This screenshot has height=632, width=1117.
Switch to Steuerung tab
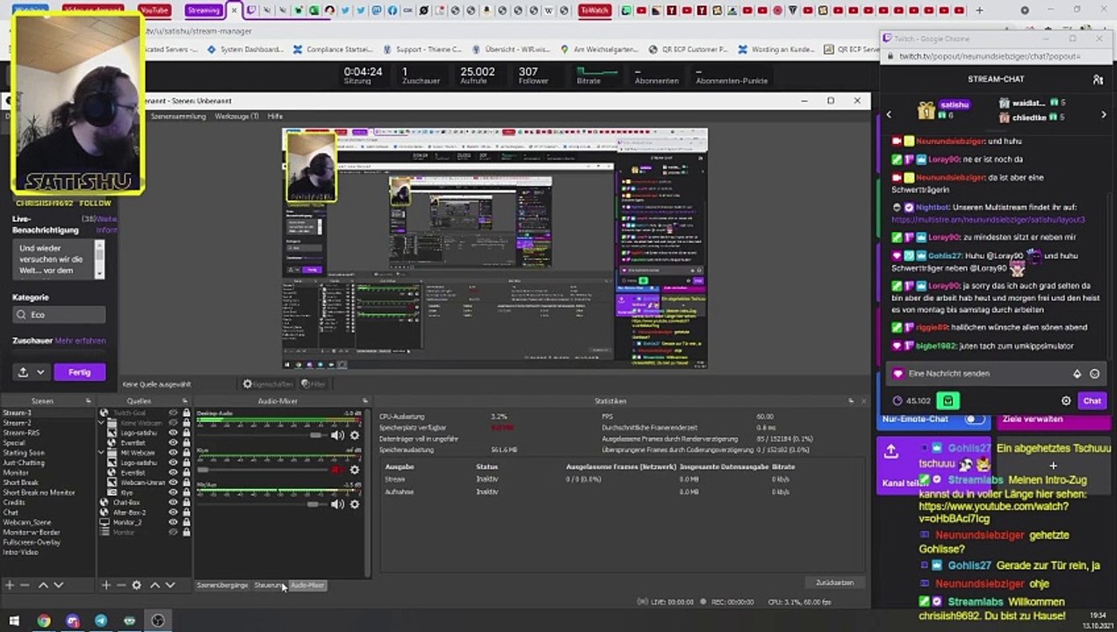pyautogui.click(x=269, y=585)
